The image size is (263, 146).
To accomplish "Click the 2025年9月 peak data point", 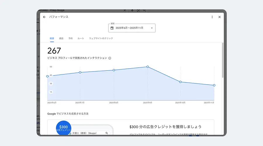I will point(148,67).
